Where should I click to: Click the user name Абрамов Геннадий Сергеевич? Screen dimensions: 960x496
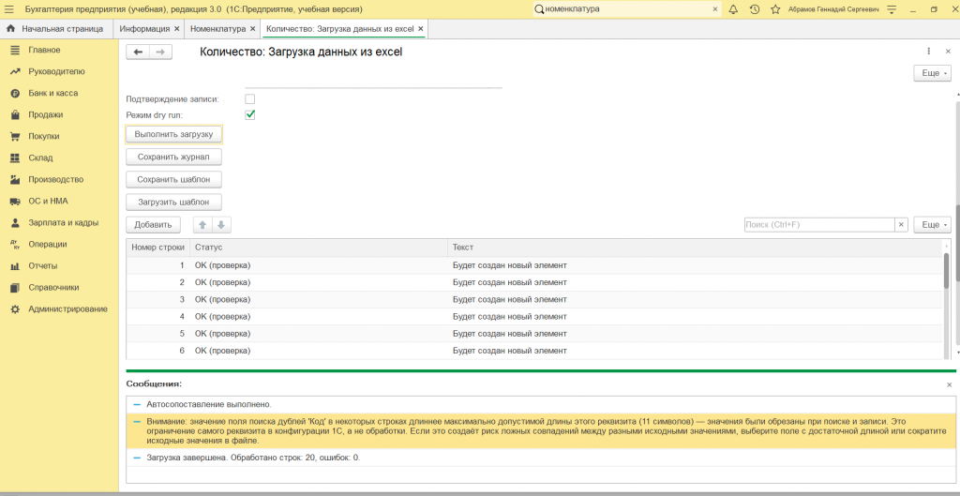[832, 9]
